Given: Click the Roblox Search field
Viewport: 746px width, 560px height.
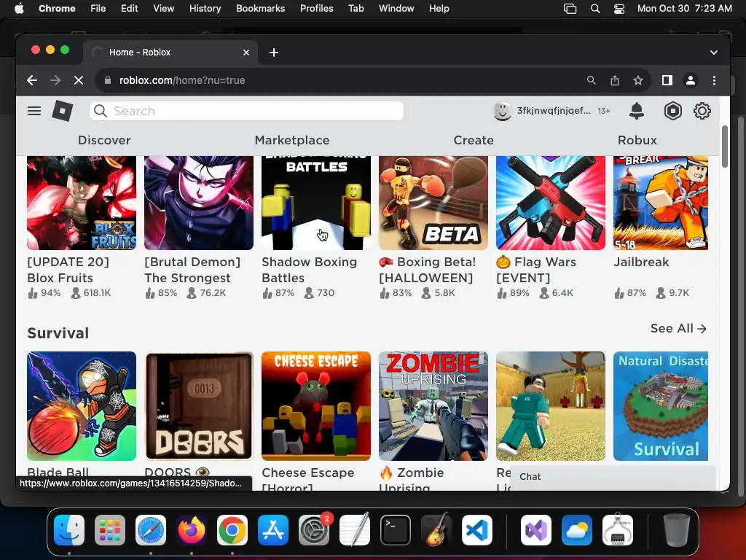Looking at the screenshot, I should pyautogui.click(x=246, y=111).
